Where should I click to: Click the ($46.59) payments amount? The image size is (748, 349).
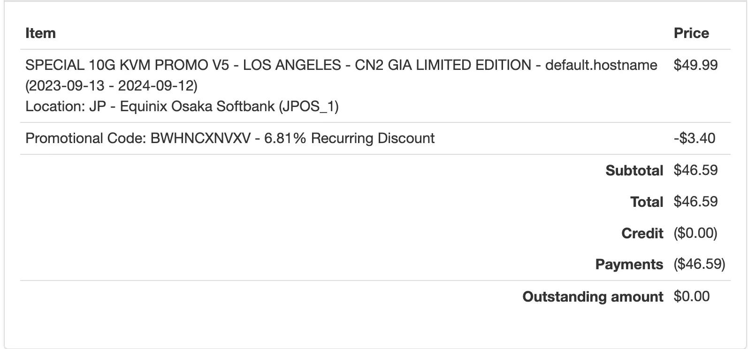(699, 265)
